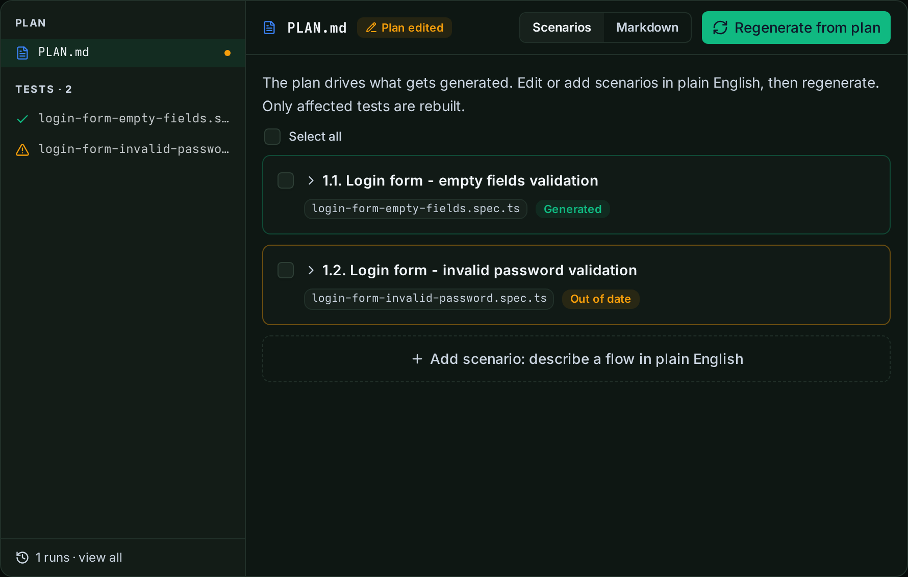Check the box for scenario 1.2

coord(286,270)
